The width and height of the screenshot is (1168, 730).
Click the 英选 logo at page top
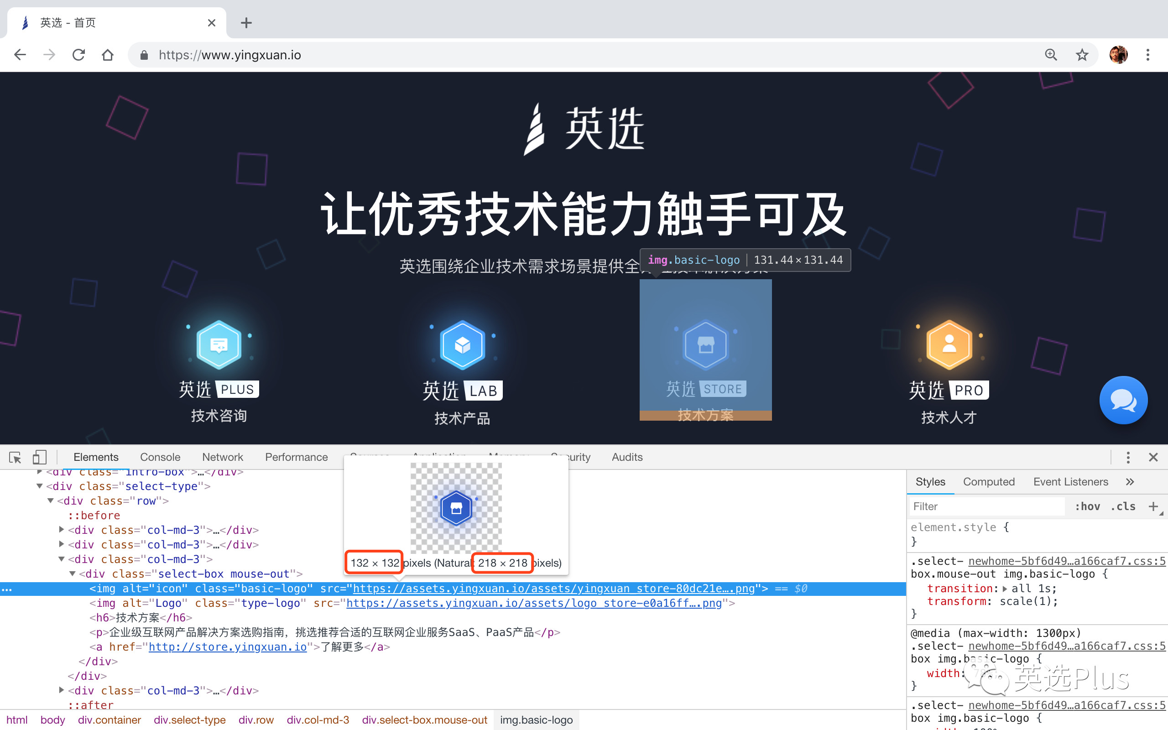point(584,129)
